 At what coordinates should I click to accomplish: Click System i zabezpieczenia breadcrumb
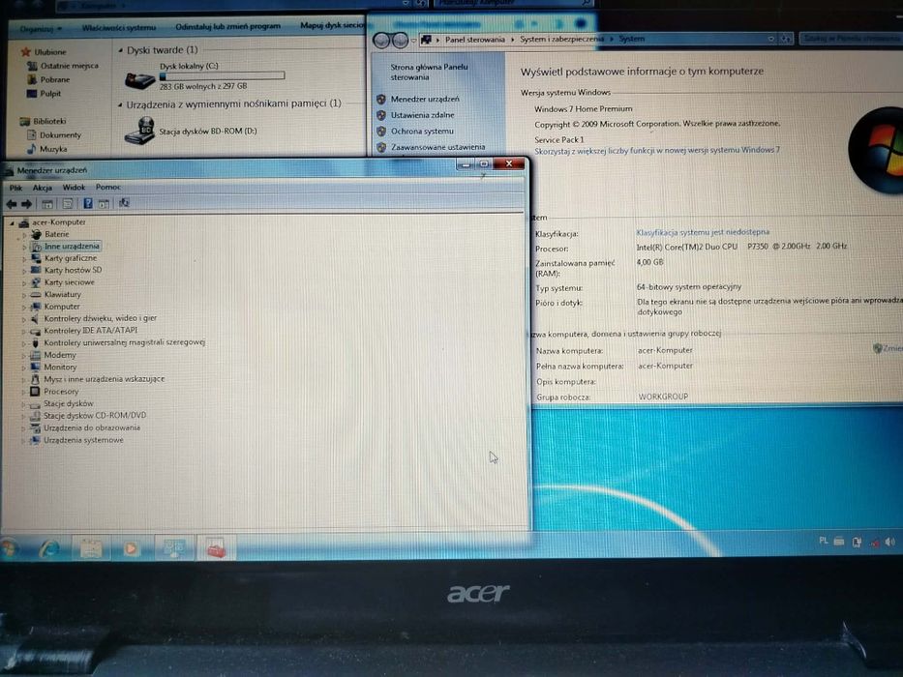coord(562,39)
